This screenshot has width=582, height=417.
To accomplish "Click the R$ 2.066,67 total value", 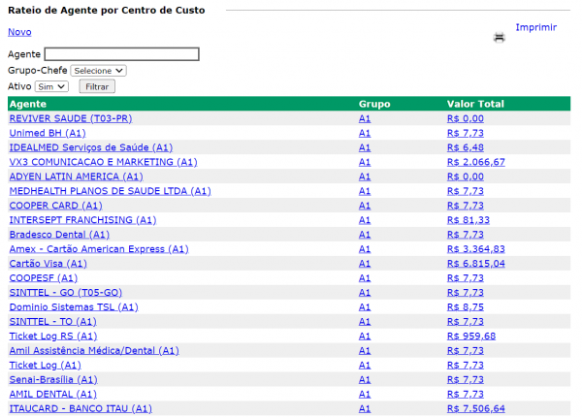I will click(x=475, y=162).
